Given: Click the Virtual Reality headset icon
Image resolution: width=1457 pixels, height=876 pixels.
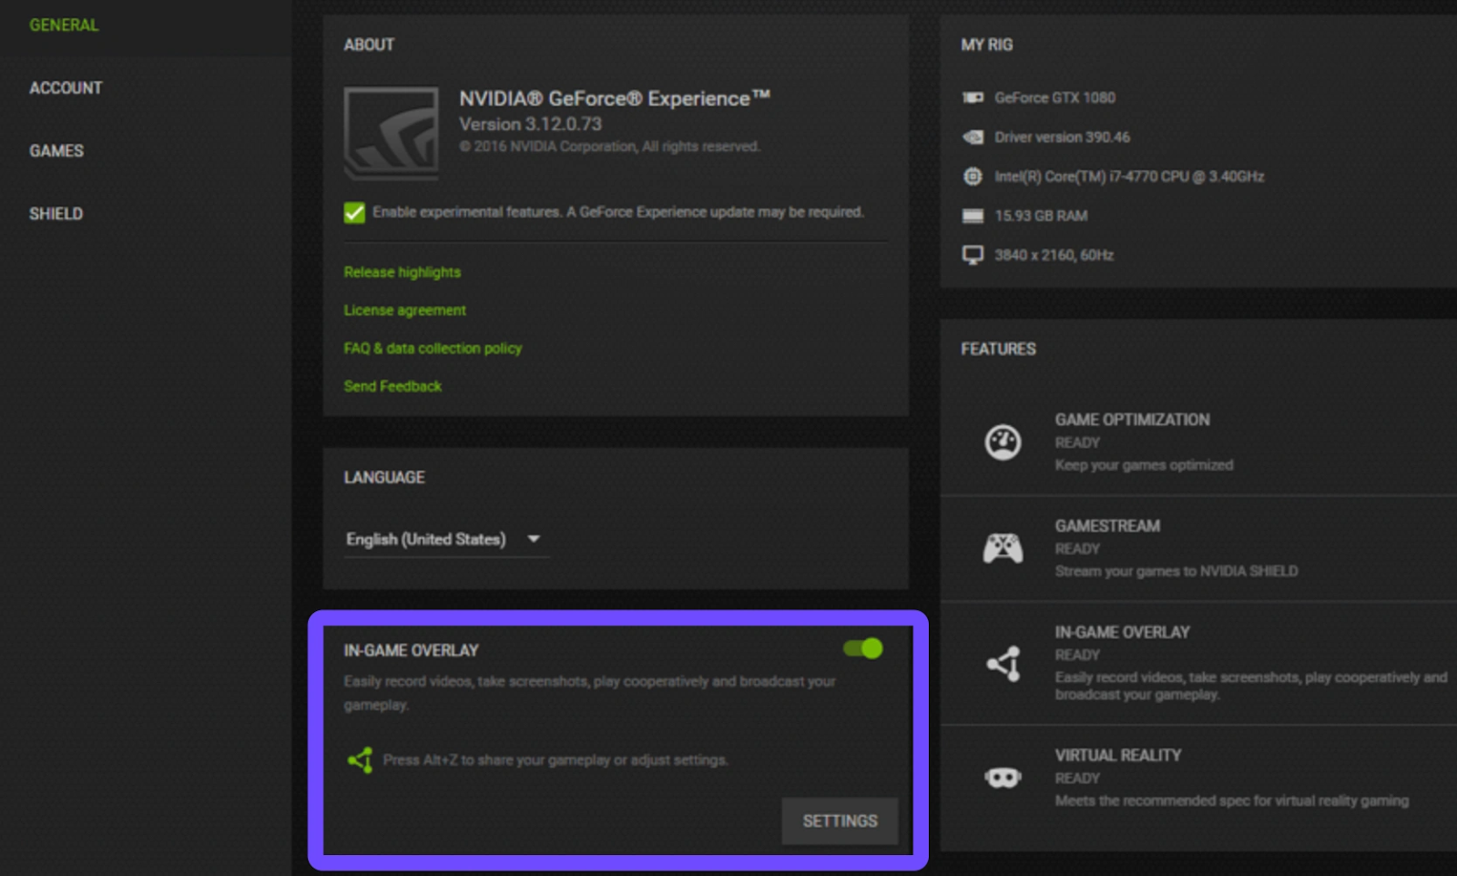Looking at the screenshot, I should click(1003, 778).
